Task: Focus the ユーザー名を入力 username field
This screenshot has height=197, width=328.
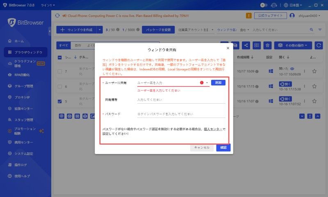Action: point(167,83)
